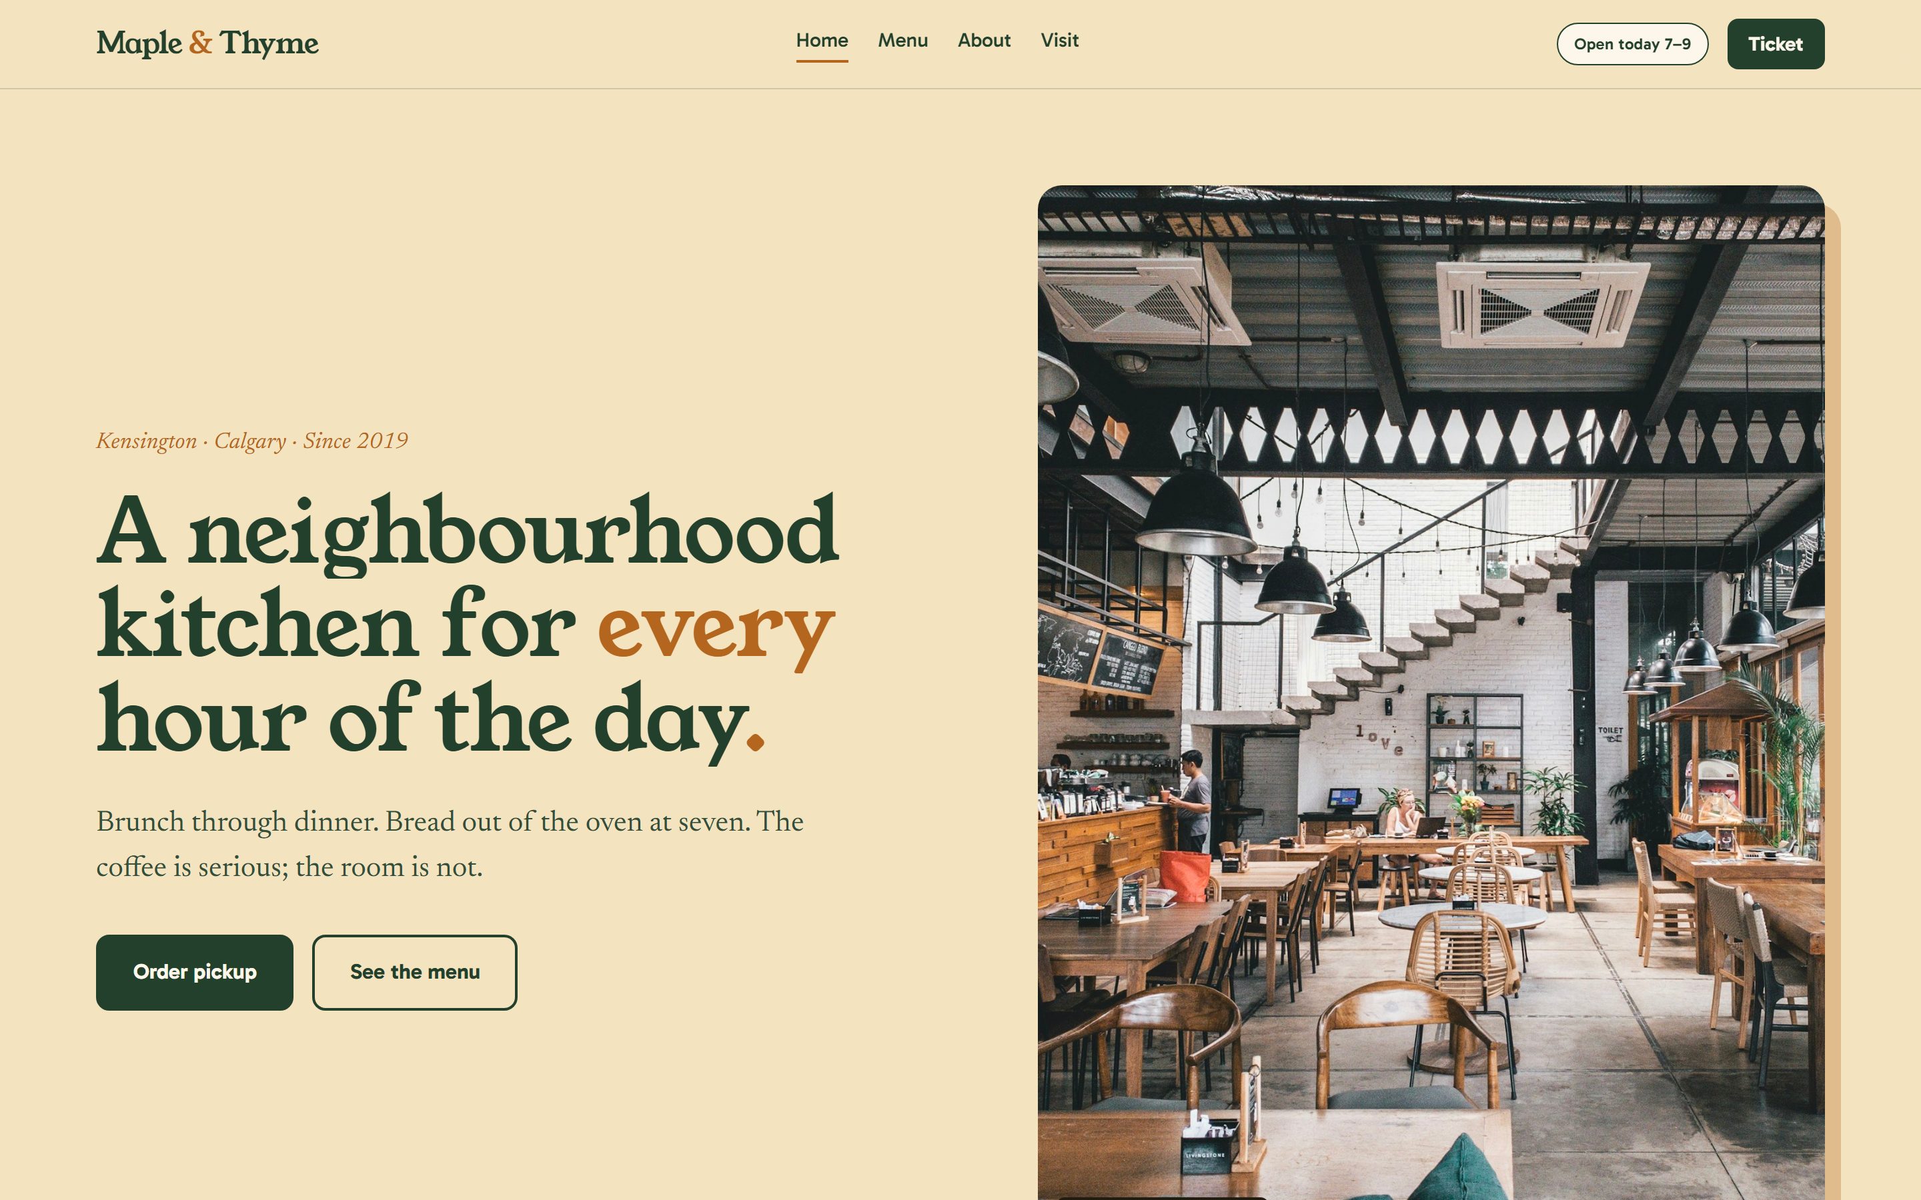The image size is (1921, 1200).
Task: Select the Visit nav link
Action: 1059,41
